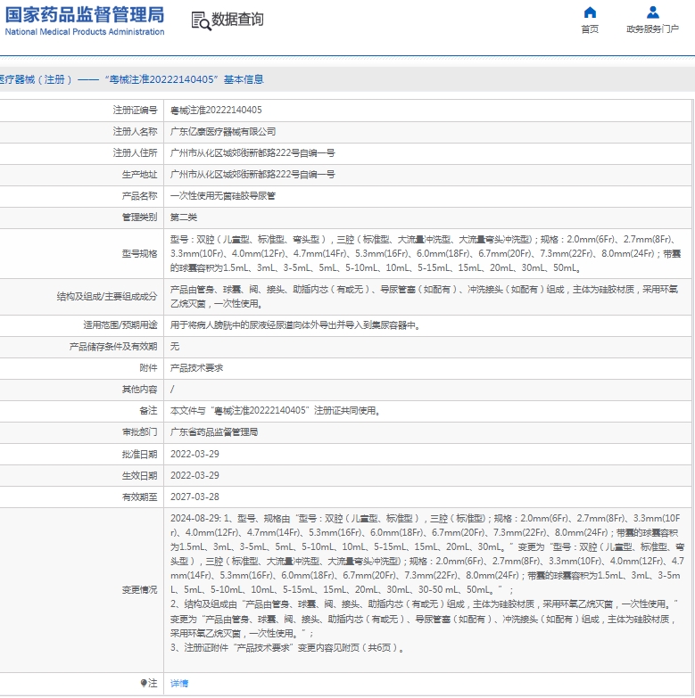Viewport: 695px width, 698px height.
Task: Click the attachment value 产品技术要求
Action: [x=196, y=367]
